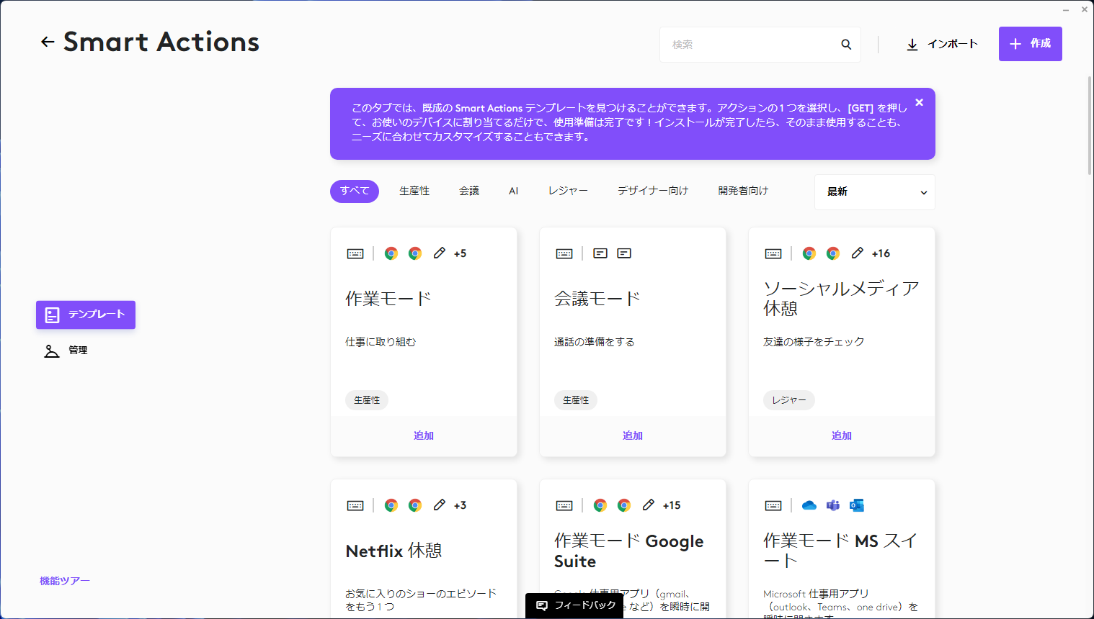
Task: Open the 機能ツアー link
Action: (x=65, y=581)
